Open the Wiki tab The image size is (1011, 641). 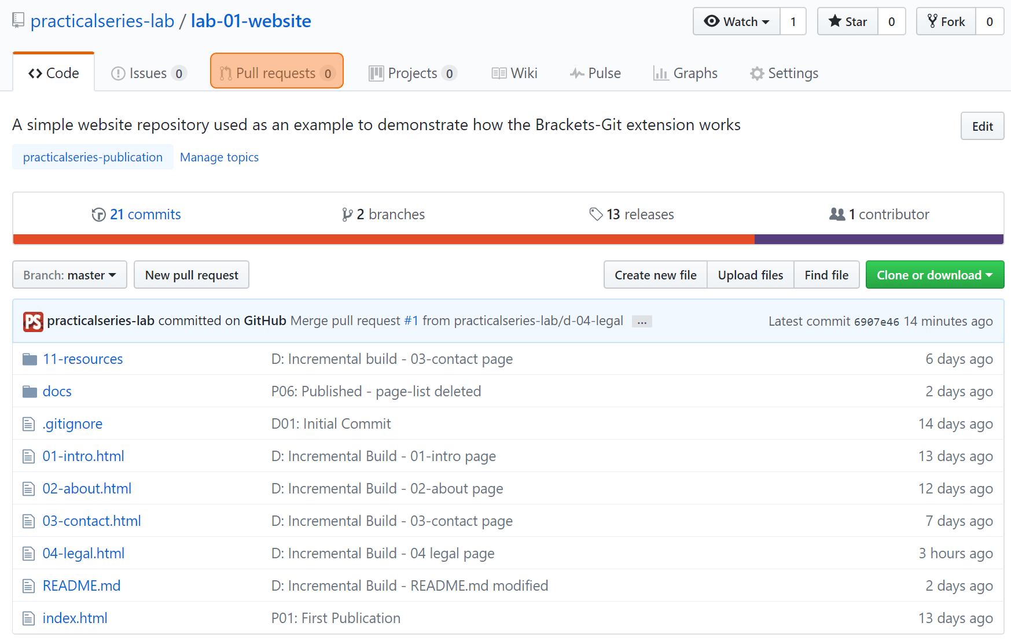pos(514,73)
